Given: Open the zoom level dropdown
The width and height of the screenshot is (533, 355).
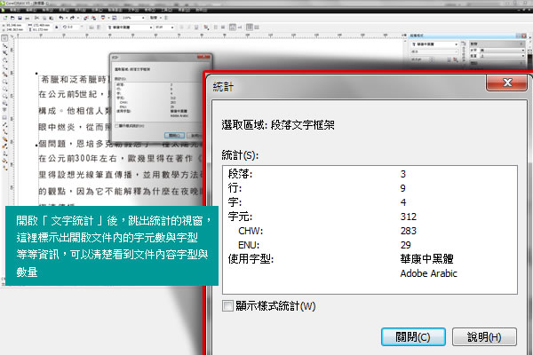Looking at the screenshot, I should click(x=143, y=18).
